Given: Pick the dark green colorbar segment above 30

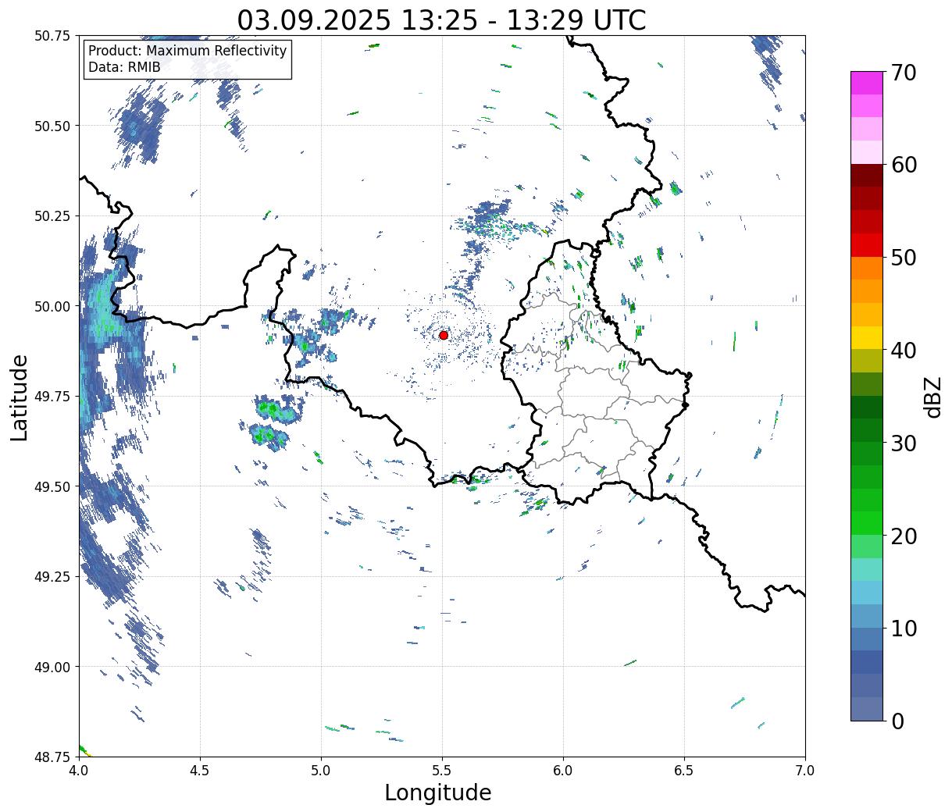Looking at the screenshot, I should click(867, 430).
